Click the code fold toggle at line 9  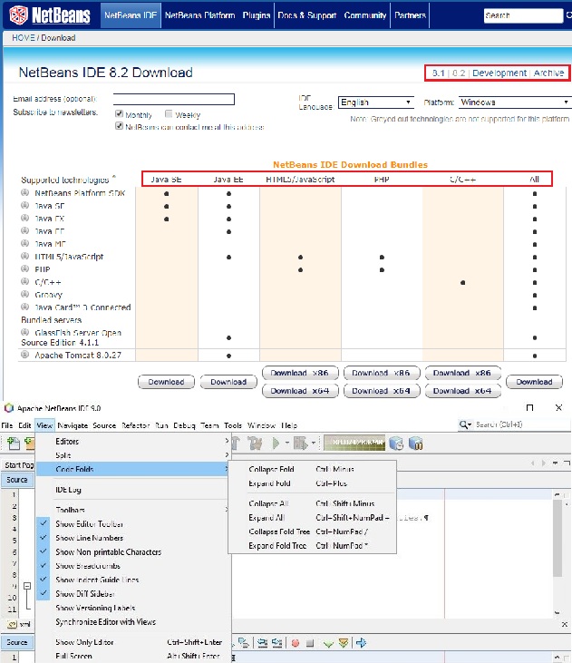click(27, 586)
